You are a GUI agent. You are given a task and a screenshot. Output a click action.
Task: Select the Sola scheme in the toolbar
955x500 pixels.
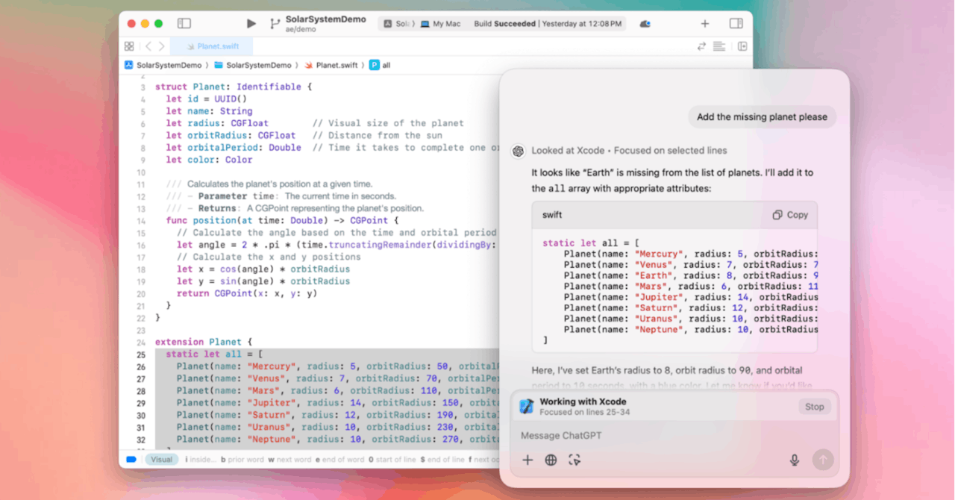click(398, 24)
